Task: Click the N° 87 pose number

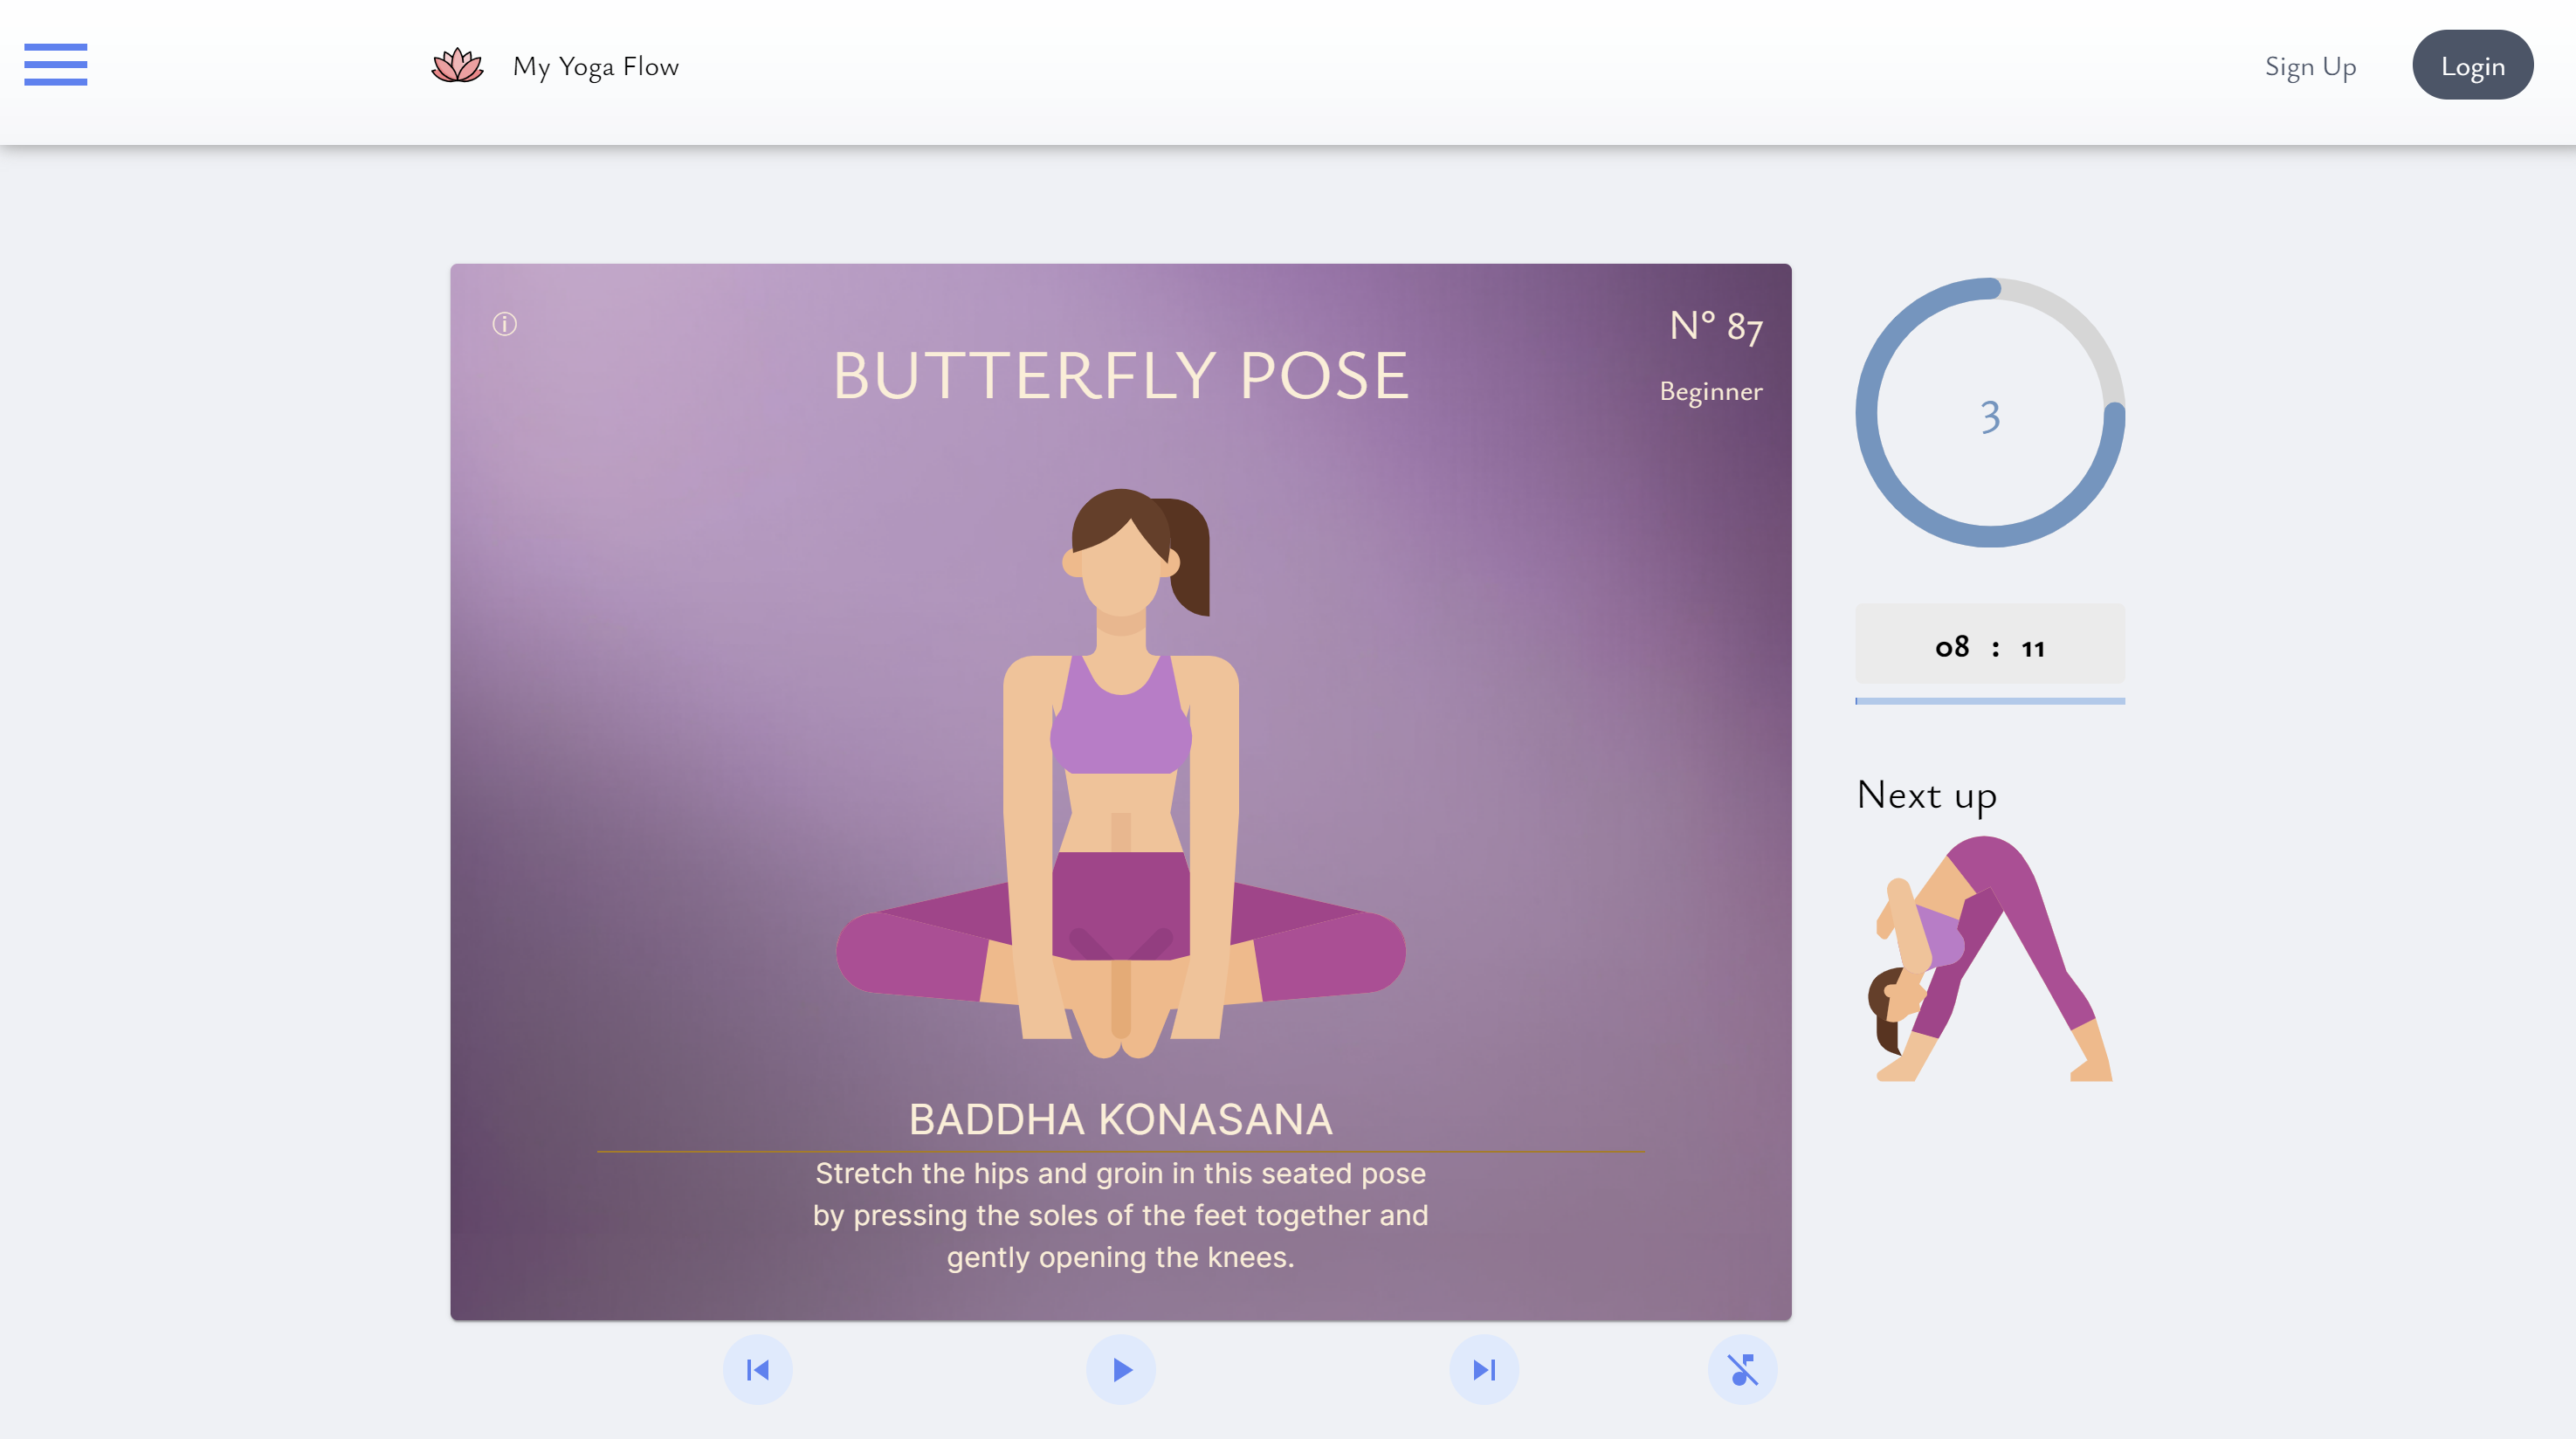Action: tap(1715, 326)
